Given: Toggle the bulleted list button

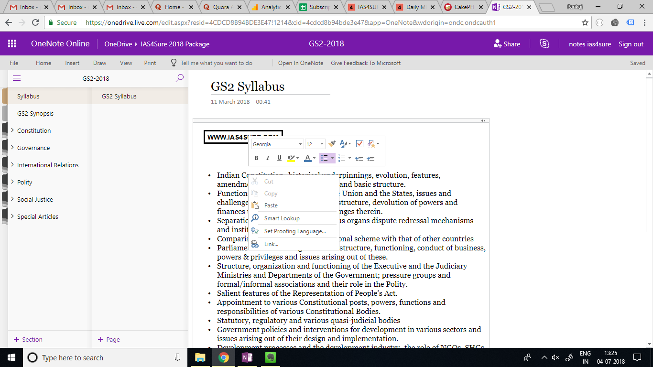Looking at the screenshot, I should (325, 158).
